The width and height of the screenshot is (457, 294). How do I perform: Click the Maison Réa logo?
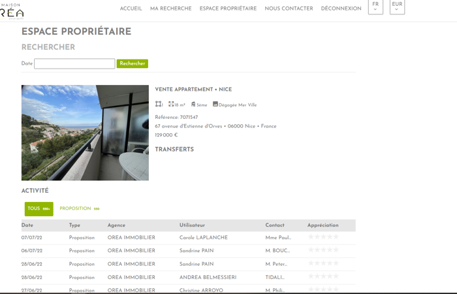pos(12,11)
